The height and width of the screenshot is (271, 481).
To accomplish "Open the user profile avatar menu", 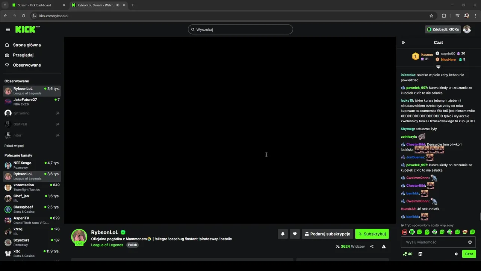I will (467, 29).
